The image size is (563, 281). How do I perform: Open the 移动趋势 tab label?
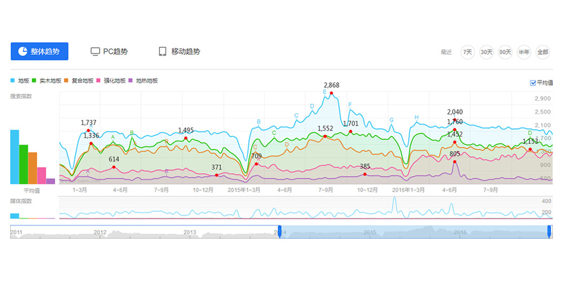click(186, 51)
